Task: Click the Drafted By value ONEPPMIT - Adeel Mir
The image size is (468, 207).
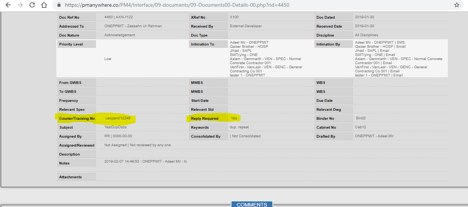Action: tap(374, 136)
